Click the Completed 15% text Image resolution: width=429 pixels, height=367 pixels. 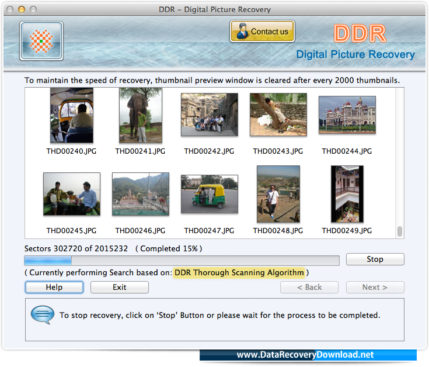click(169, 248)
